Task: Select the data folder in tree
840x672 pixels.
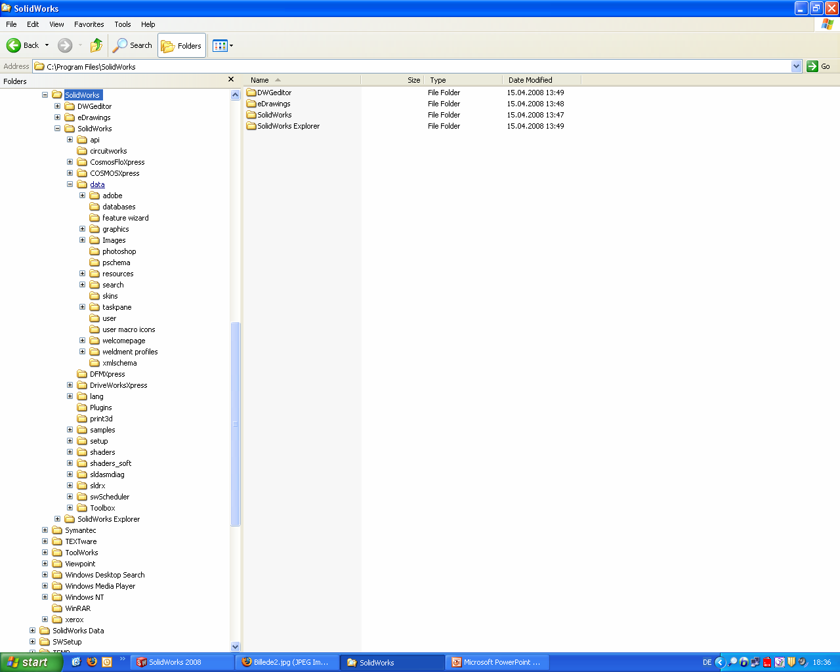Action: [97, 184]
